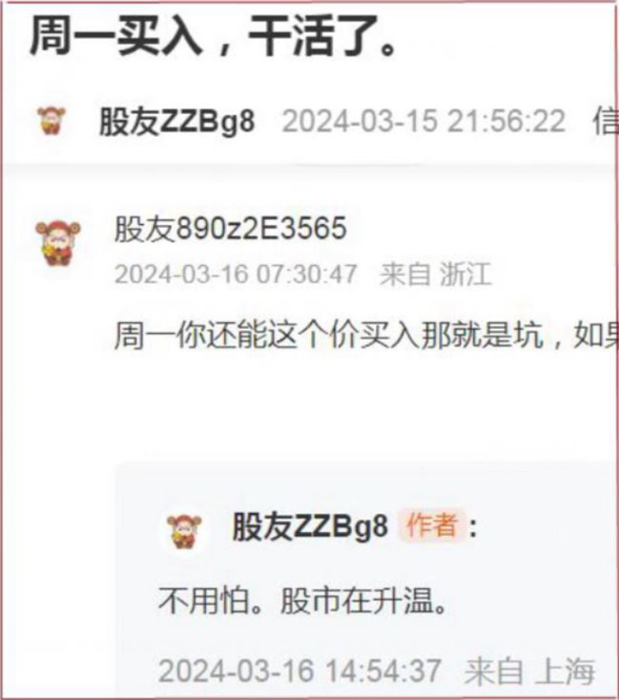Click the avatar inside the gray reply box
This screenshot has width=619, height=700.
point(184,531)
